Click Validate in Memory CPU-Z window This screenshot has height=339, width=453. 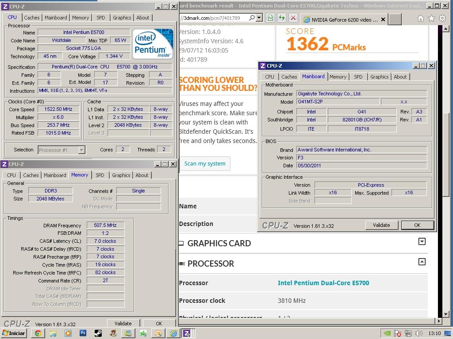coord(123,324)
